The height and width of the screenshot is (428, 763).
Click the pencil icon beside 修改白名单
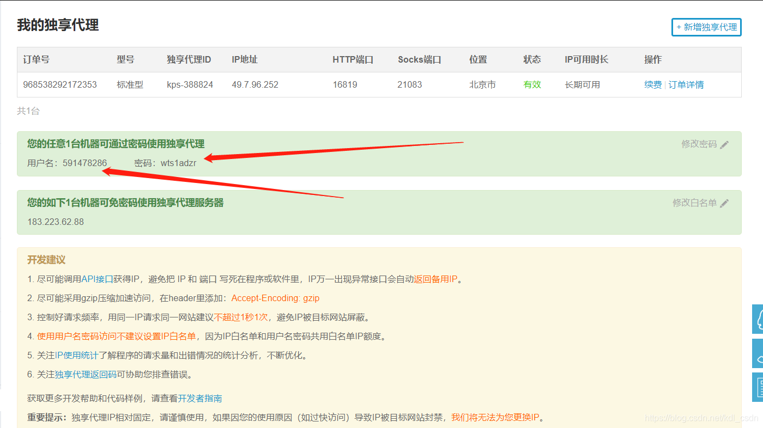[724, 204]
